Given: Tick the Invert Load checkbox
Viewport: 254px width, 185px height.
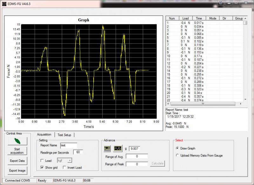Looking at the screenshot, I should click(64, 168).
